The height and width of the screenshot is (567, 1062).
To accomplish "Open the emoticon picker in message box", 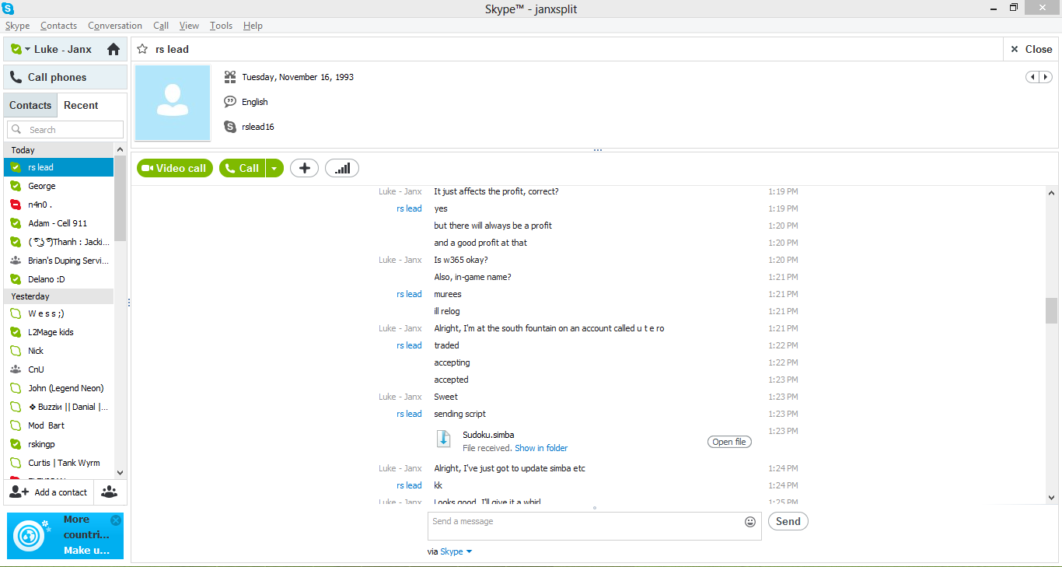I will [750, 522].
